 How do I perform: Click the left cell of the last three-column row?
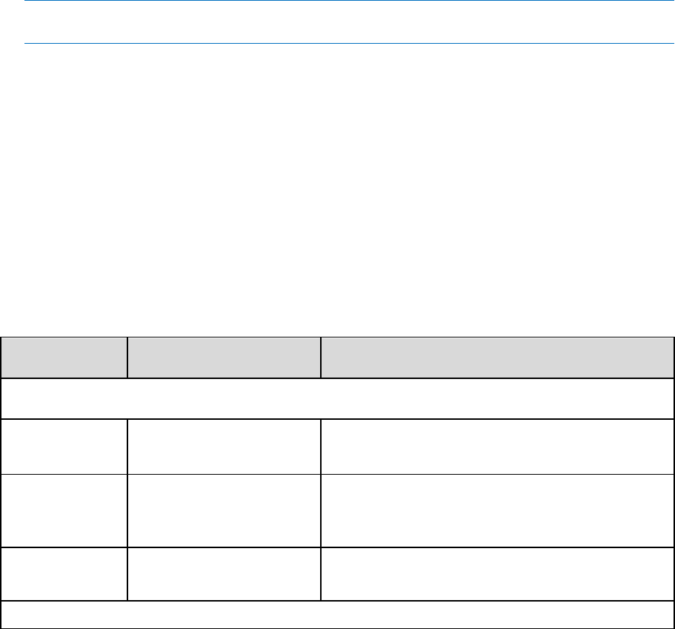64,574
